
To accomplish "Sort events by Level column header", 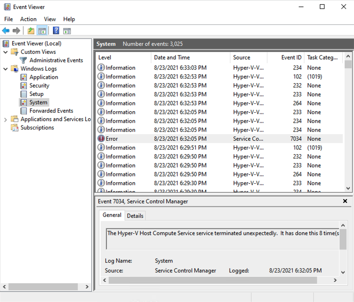I will [x=123, y=58].
